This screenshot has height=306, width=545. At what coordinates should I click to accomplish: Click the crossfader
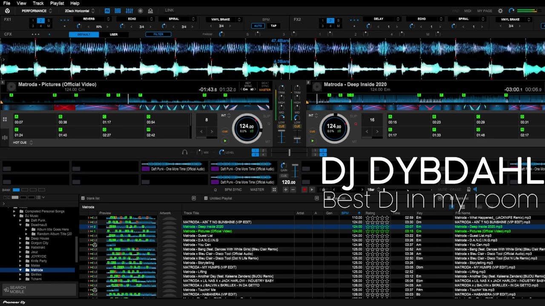(x=289, y=152)
